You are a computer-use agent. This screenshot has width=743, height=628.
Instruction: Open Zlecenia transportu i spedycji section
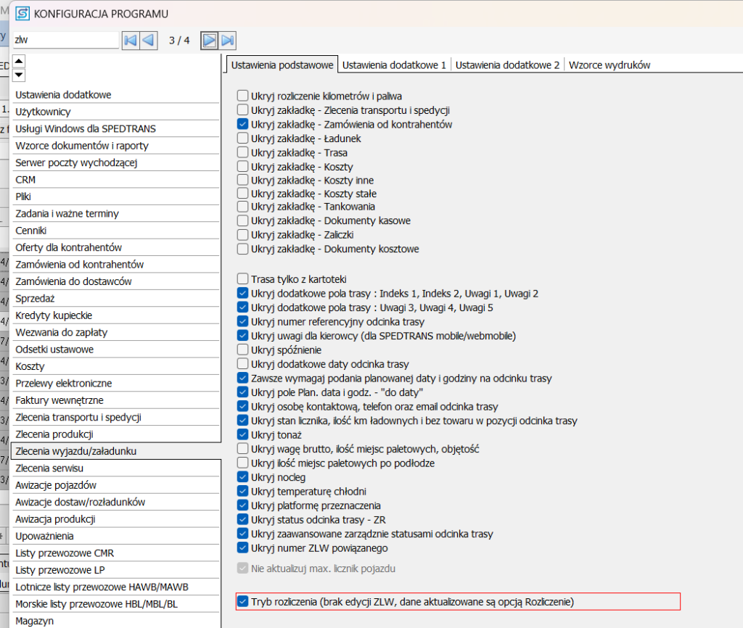116,417
